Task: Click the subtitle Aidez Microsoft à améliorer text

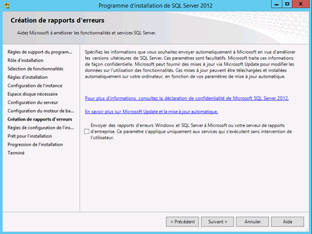Action: tap(87, 33)
